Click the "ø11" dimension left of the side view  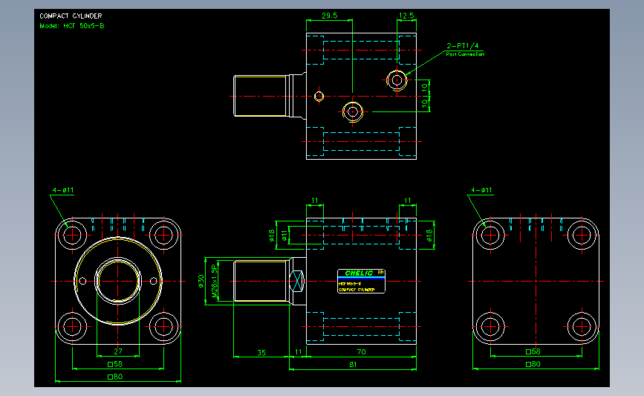284,236
